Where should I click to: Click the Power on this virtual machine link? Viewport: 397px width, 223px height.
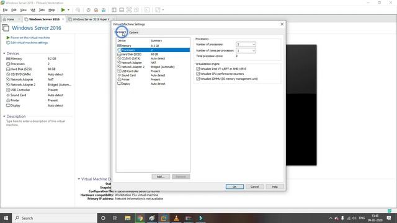pos(30,37)
